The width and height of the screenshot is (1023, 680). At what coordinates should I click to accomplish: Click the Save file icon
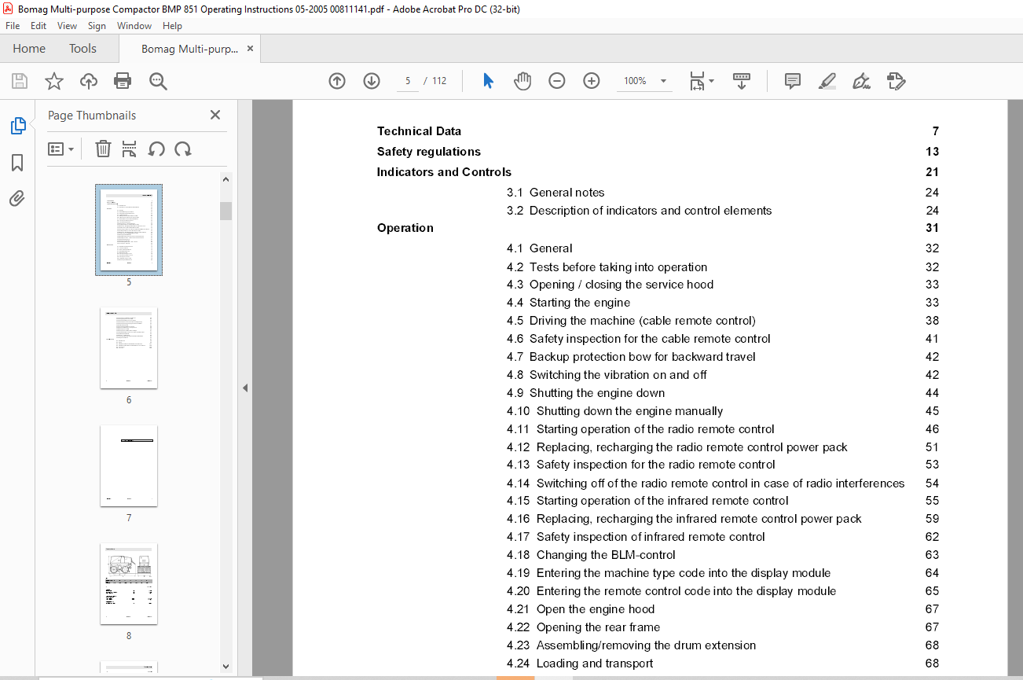(x=20, y=81)
